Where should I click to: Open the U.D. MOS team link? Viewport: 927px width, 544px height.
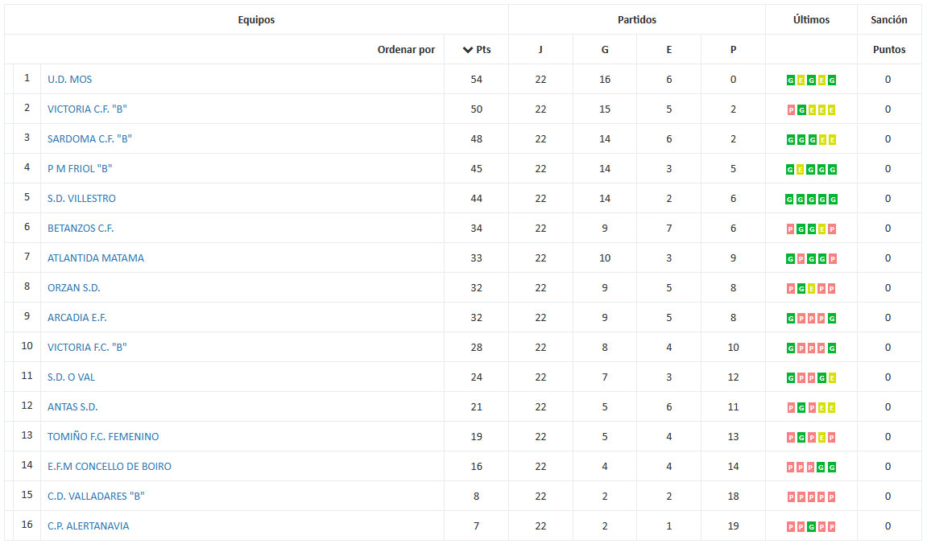pyautogui.click(x=70, y=79)
